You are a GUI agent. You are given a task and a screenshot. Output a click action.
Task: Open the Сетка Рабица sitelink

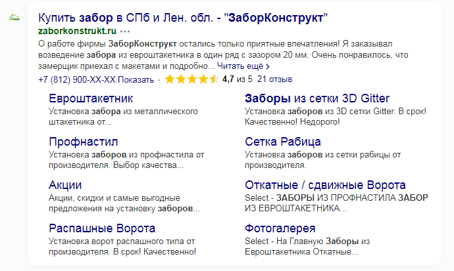282,142
